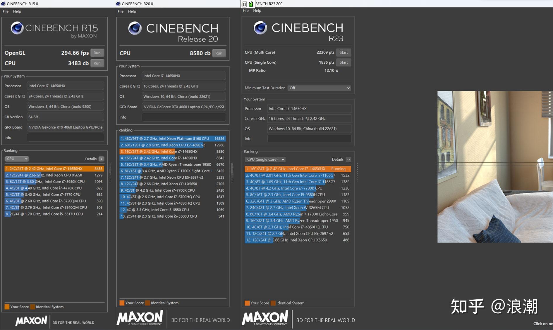Image resolution: width=553 pixels, height=330 pixels.
Task: Click the rendered bedroom preview image
Action: pos(495,167)
